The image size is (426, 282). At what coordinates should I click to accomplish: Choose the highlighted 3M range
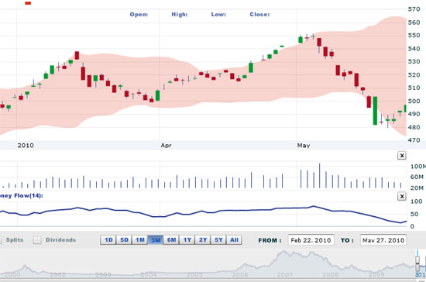pyautogui.click(x=156, y=240)
